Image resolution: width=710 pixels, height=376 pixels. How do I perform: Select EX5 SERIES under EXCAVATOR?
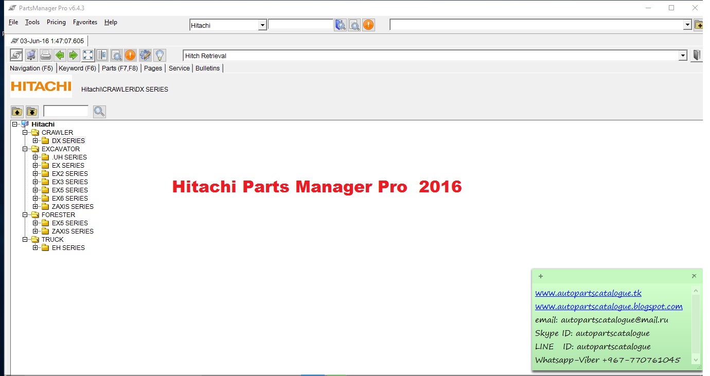[x=70, y=190]
